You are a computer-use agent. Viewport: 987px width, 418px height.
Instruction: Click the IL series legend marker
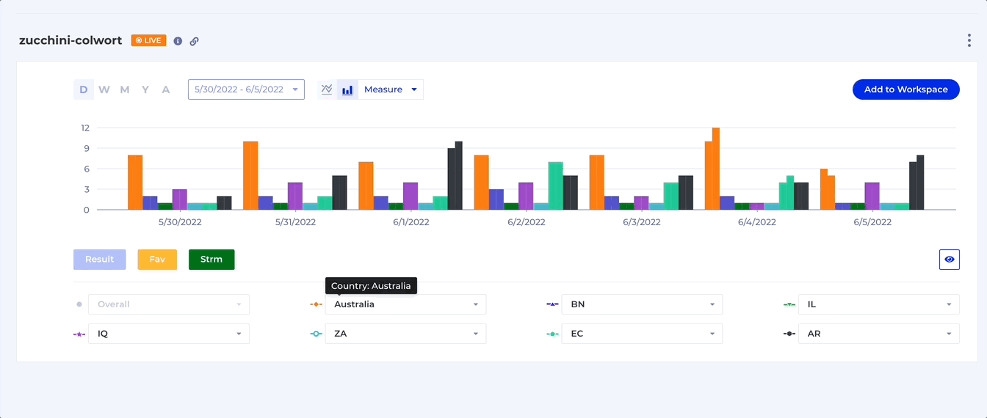tap(789, 304)
